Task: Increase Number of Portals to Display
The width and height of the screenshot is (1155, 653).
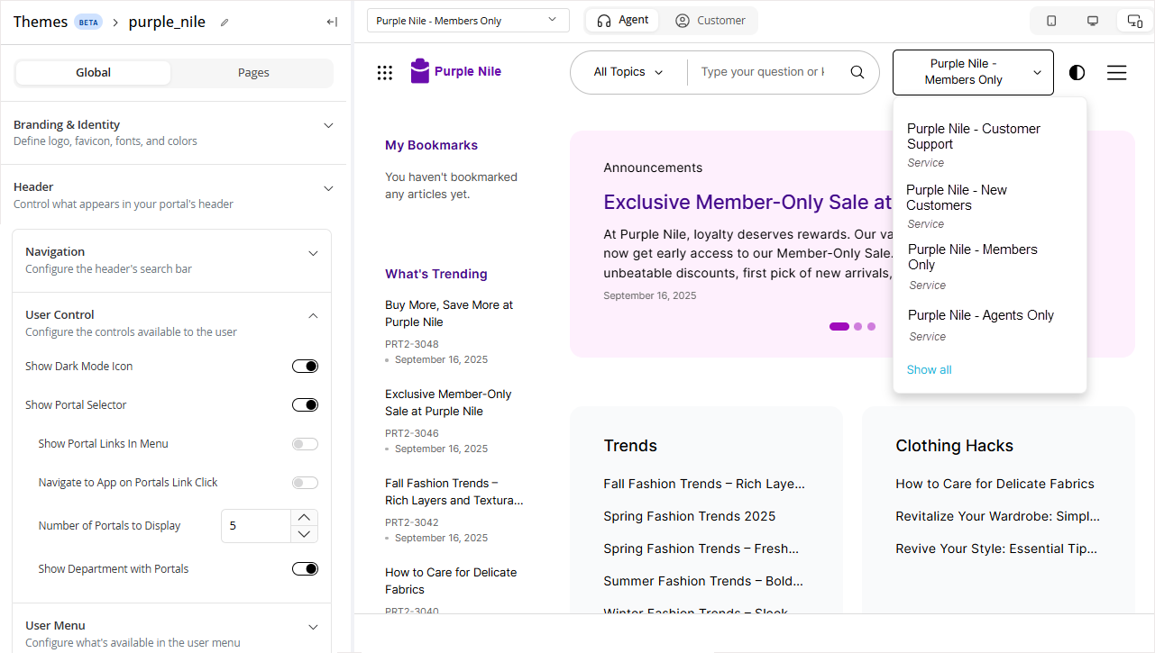Action: [304, 518]
